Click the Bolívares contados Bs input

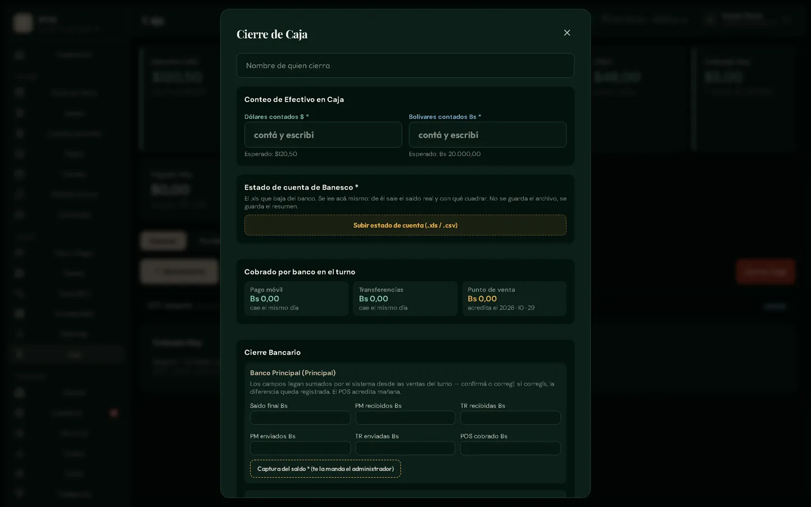(x=488, y=135)
